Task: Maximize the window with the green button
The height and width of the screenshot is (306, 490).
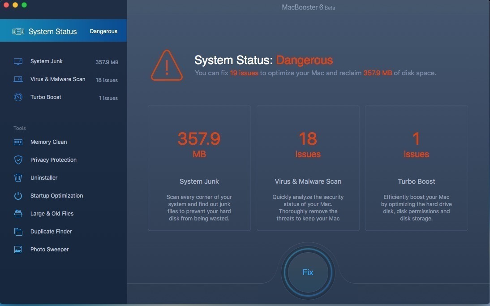Action: [24, 5]
